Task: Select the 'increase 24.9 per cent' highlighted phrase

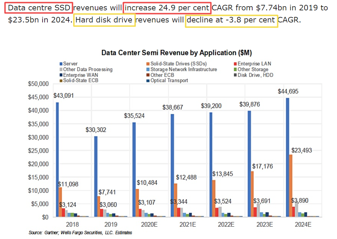Action: pos(167,8)
